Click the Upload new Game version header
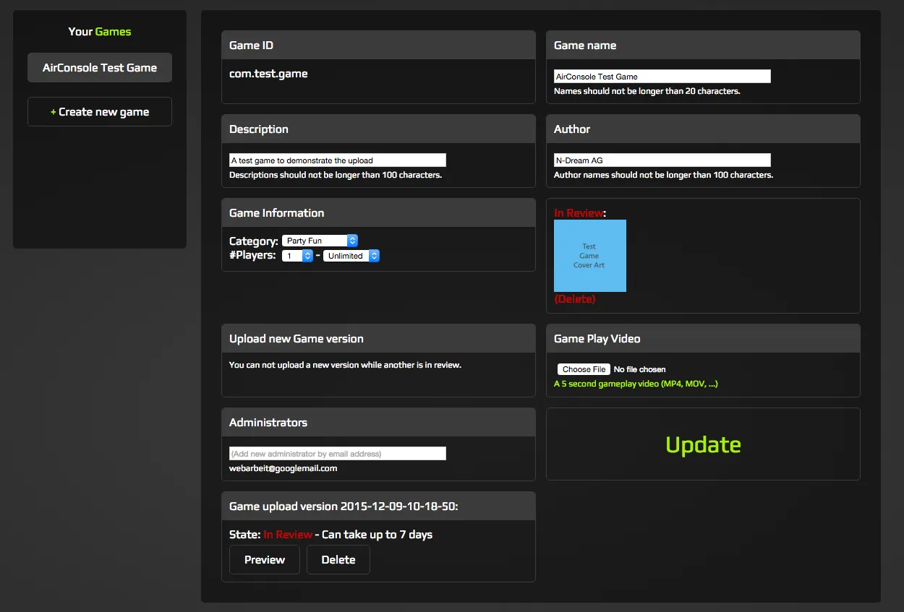The height and width of the screenshot is (612, 904). tap(378, 339)
